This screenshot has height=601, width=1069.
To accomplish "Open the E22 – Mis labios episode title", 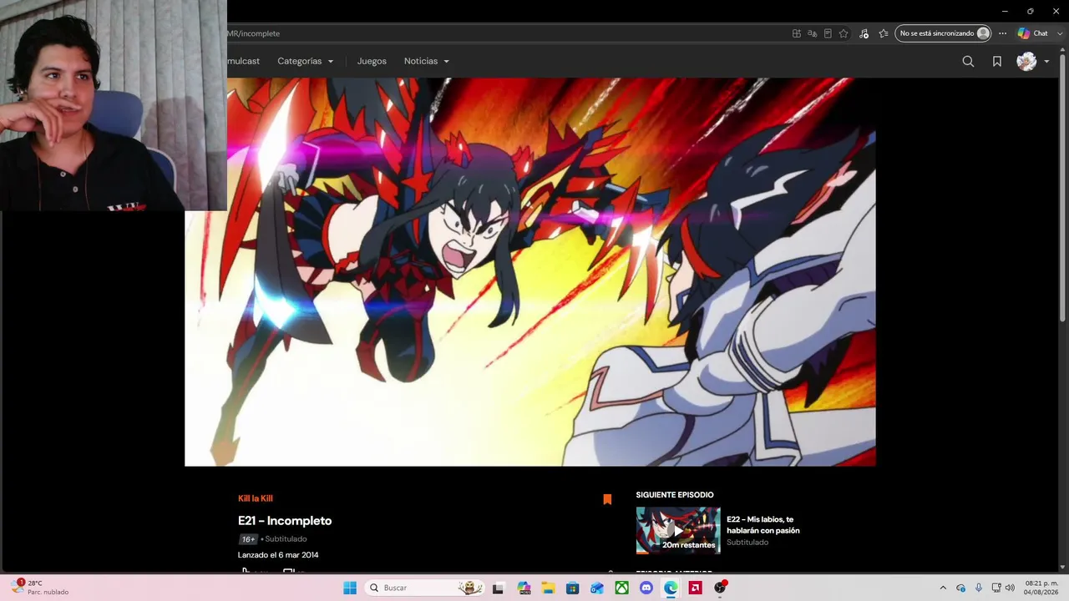I will (763, 524).
